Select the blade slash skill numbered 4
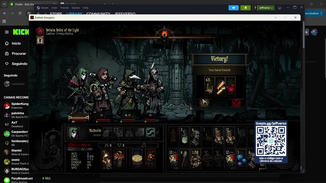The image size is (326, 183). click(140, 132)
